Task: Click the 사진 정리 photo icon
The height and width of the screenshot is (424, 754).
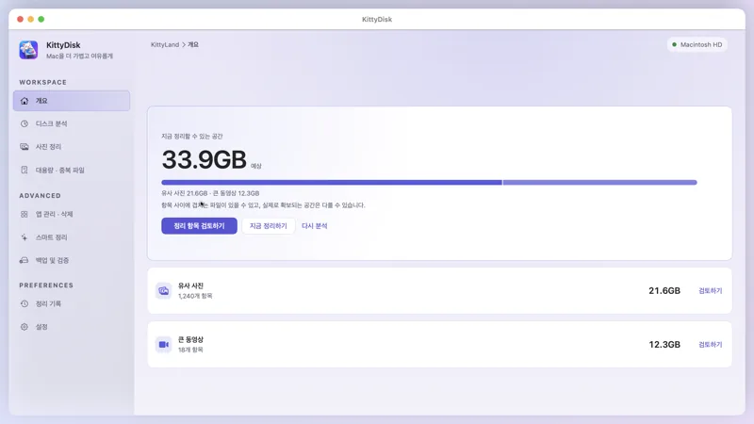Action: 25,147
